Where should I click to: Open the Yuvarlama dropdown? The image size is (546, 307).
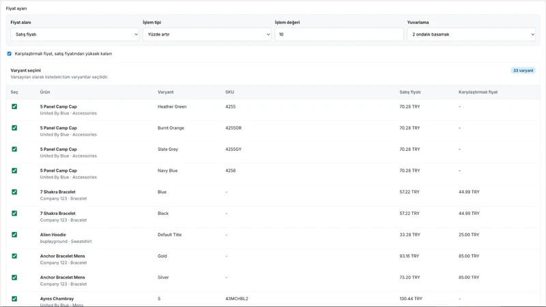coord(471,35)
